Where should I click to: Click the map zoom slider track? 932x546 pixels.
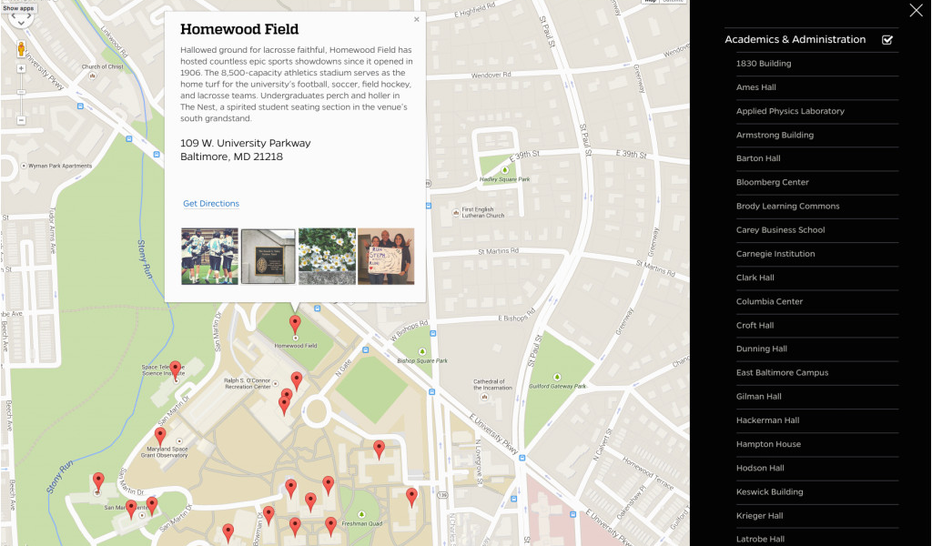(21, 95)
